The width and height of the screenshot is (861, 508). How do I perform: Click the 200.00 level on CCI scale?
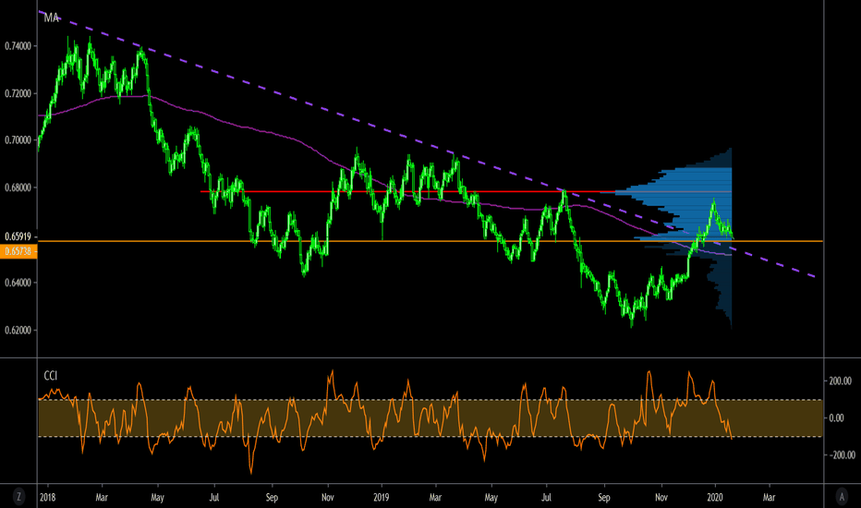point(840,381)
